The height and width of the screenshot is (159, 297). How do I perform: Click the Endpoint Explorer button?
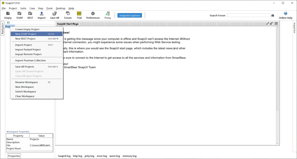click(x=129, y=15)
